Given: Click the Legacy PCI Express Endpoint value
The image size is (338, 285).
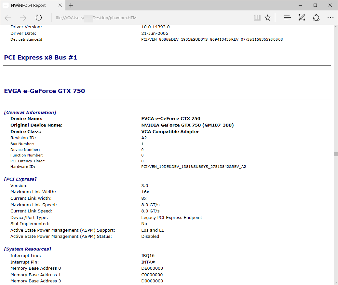Looking at the screenshot, I should click(171, 218).
